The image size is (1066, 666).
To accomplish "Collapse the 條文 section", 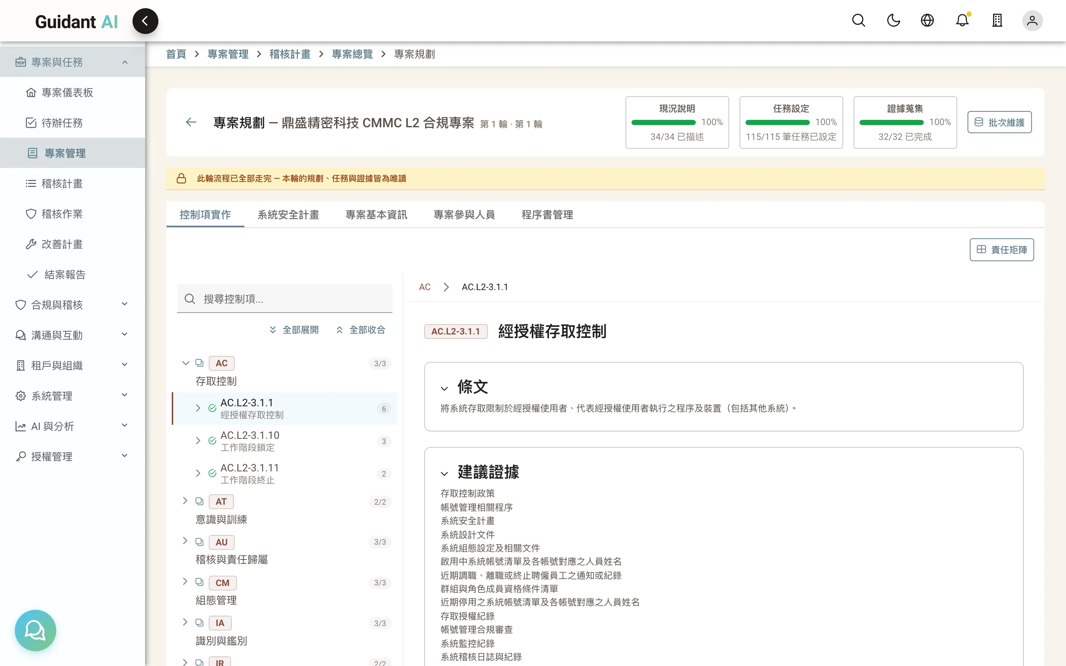I will click(x=445, y=388).
